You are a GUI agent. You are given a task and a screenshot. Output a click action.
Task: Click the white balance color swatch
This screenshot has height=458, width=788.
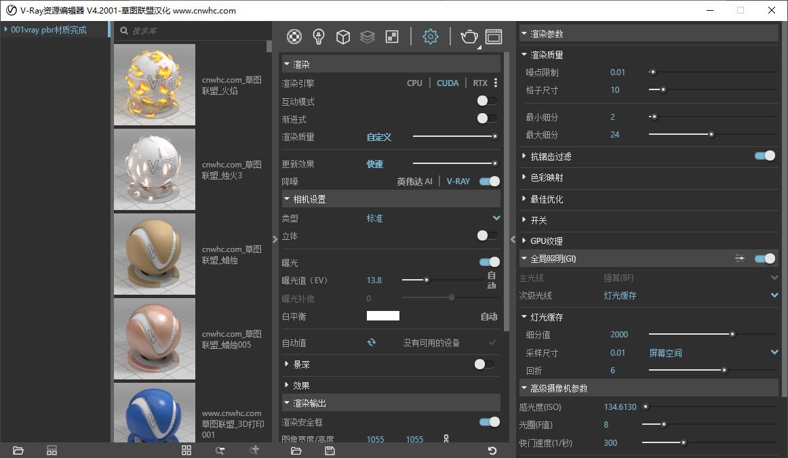[x=383, y=316]
